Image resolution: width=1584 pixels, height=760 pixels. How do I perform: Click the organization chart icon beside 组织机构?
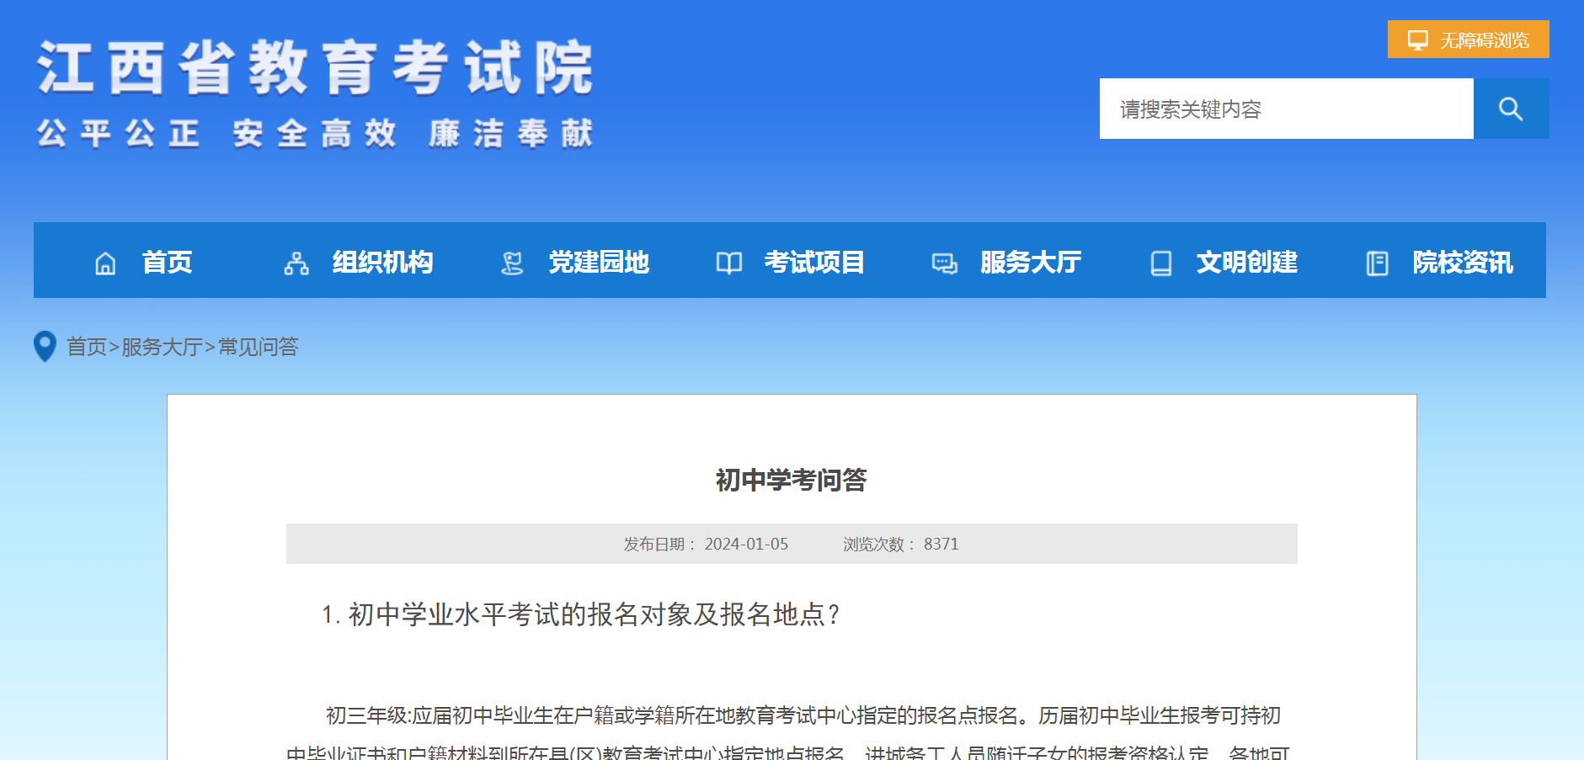click(296, 263)
